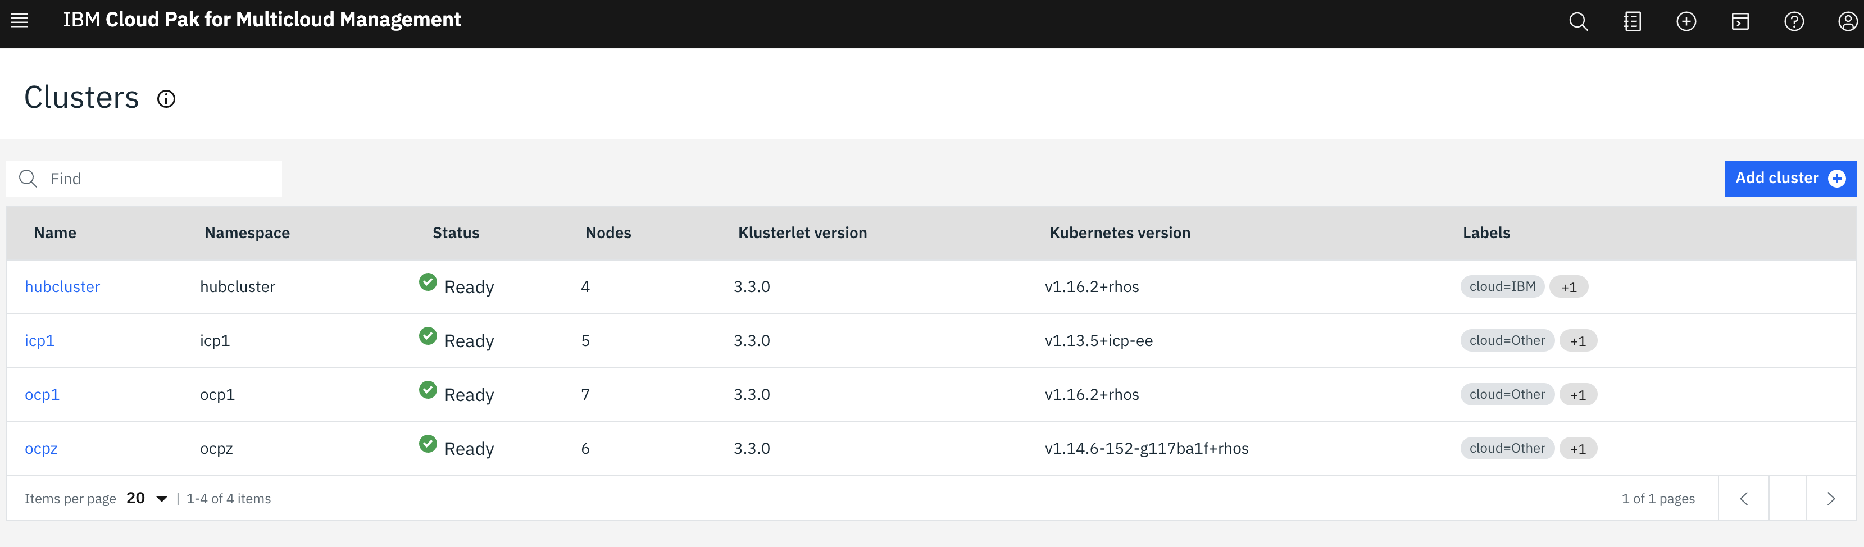Click the Add cluster button
Screen dimensions: 1864x547
(1790, 178)
